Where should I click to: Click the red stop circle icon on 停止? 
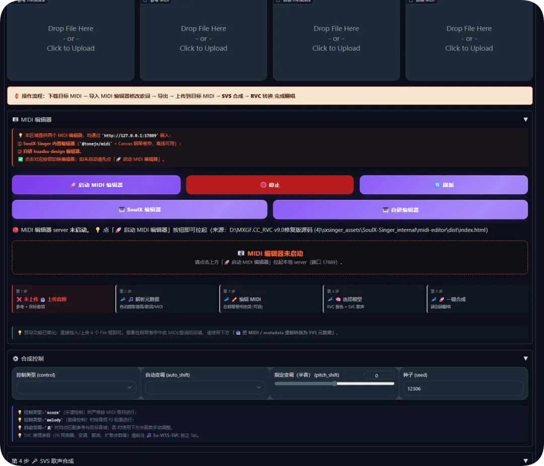[263, 185]
